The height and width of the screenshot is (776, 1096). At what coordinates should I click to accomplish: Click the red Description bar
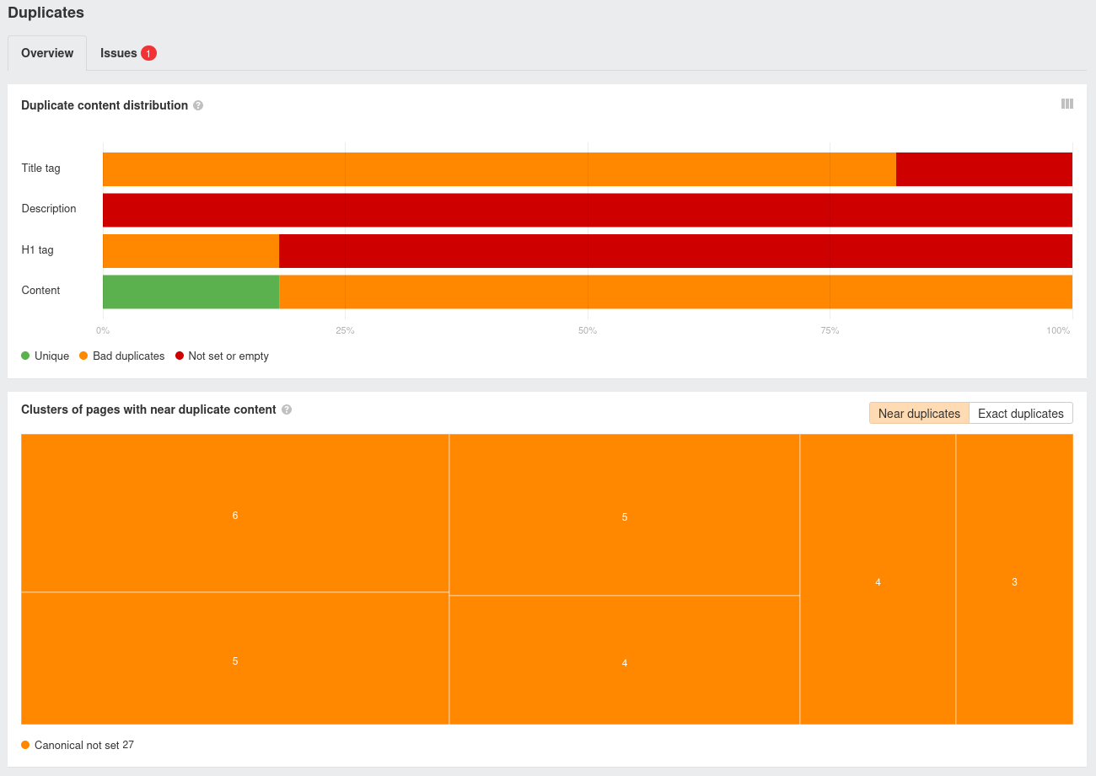pos(587,210)
